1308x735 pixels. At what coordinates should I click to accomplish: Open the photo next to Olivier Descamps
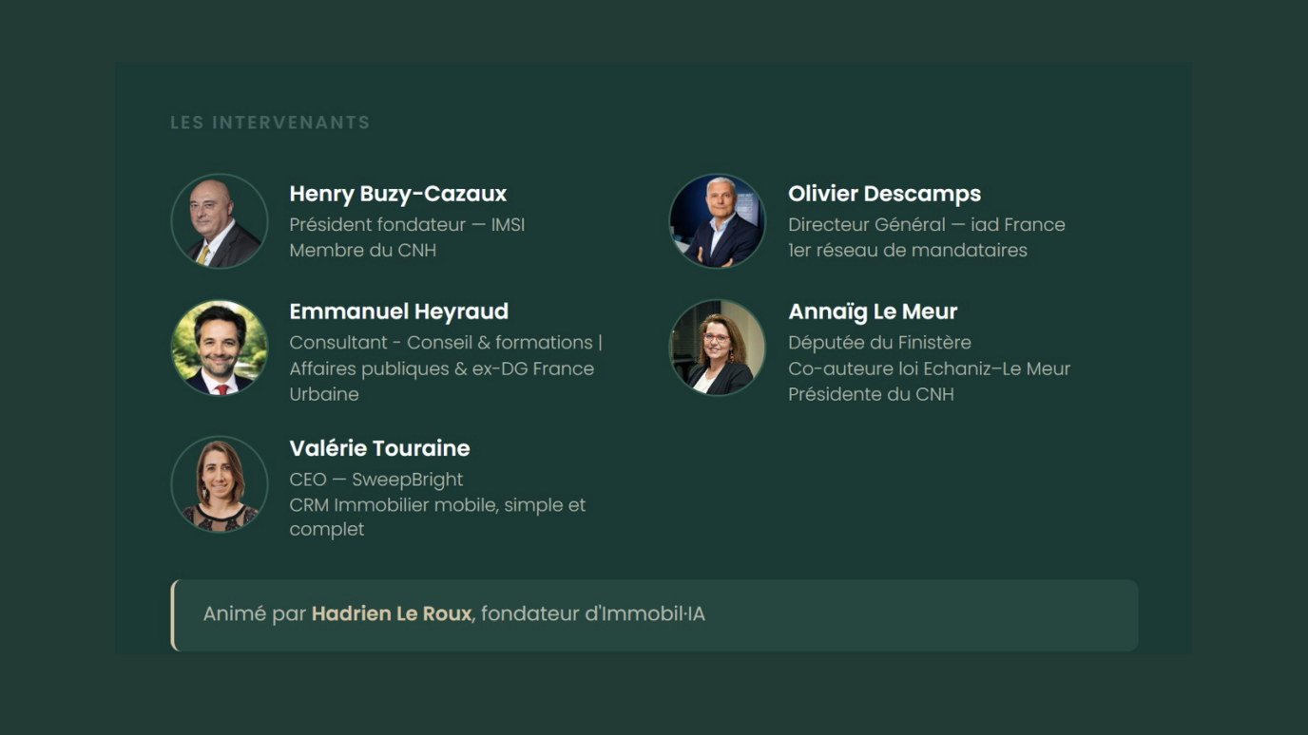tap(718, 221)
